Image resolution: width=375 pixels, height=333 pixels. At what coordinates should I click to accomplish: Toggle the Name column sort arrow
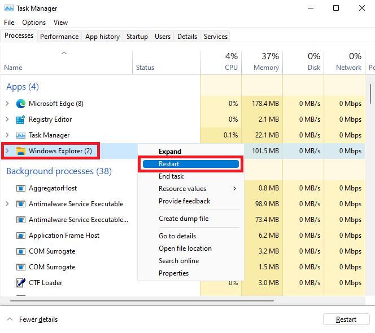[64, 53]
